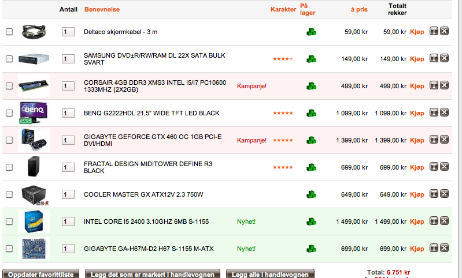Click Kjøp for BenQ G2222HDL monitor

click(417, 113)
